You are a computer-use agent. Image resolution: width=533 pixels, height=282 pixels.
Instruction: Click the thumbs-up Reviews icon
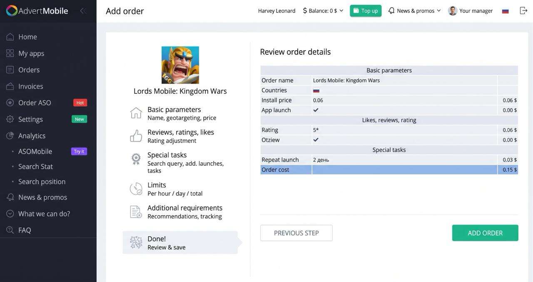point(136,136)
